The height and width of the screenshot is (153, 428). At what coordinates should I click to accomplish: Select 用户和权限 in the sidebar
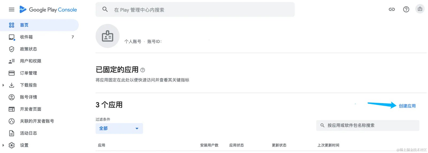pos(40,61)
